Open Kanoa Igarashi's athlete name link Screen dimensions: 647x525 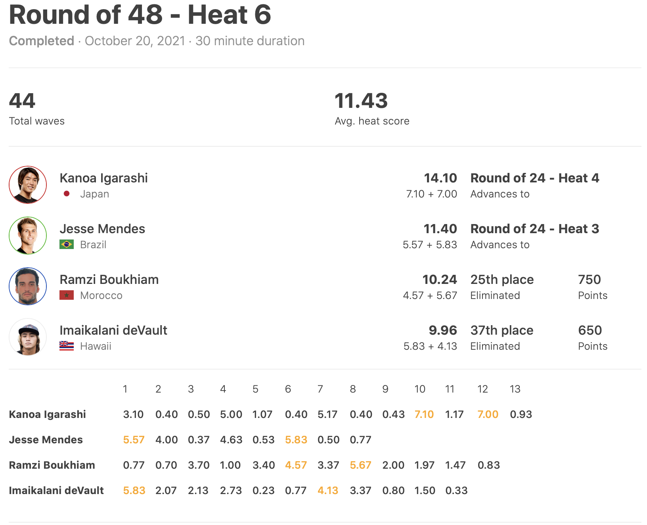click(x=103, y=178)
